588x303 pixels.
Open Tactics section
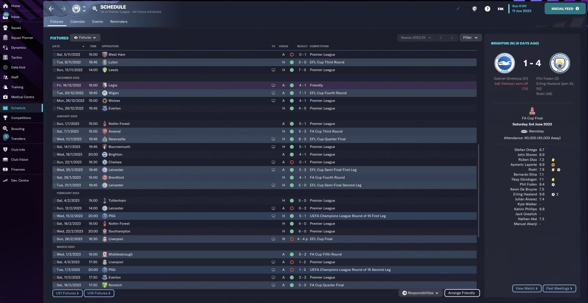pyautogui.click(x=17, y=57)
